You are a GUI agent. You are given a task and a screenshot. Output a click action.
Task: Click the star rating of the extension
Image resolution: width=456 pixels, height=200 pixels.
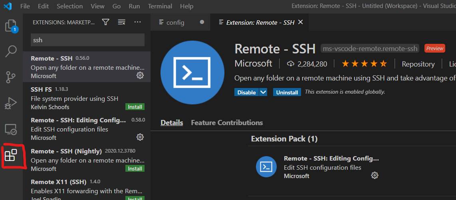(365, 64)
